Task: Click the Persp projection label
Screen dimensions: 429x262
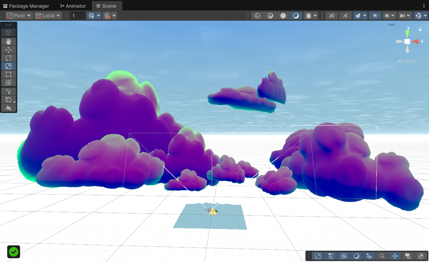Action: [406, 61]
